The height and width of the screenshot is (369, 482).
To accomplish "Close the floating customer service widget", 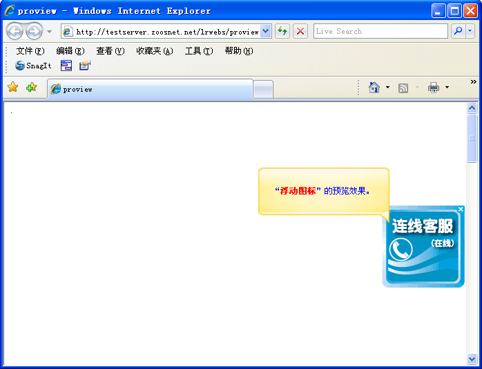I will coord(461,209).
